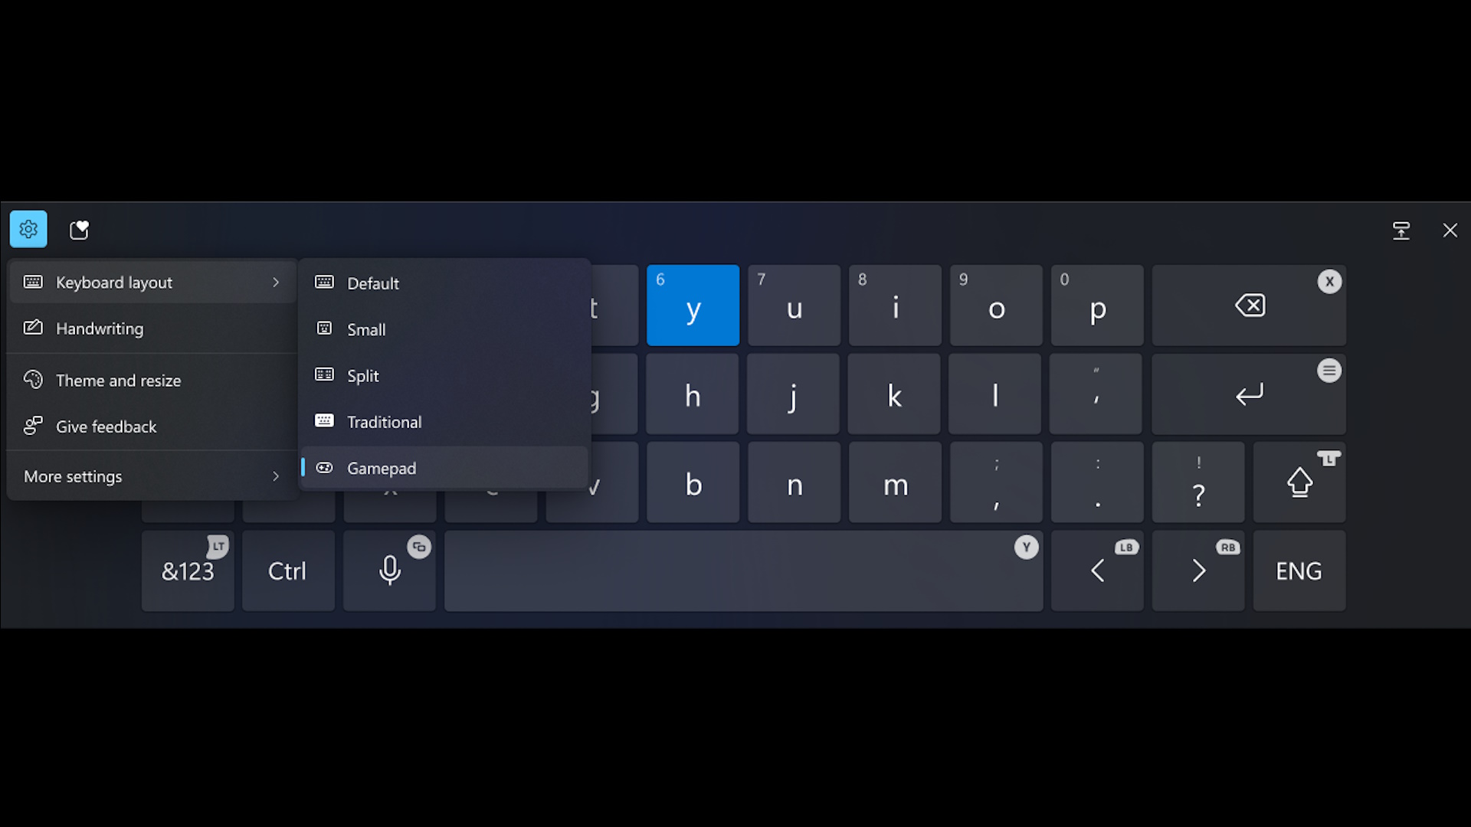Select the Gamepad keyboard layout
Screen dimensions: 1471x827
382,468
